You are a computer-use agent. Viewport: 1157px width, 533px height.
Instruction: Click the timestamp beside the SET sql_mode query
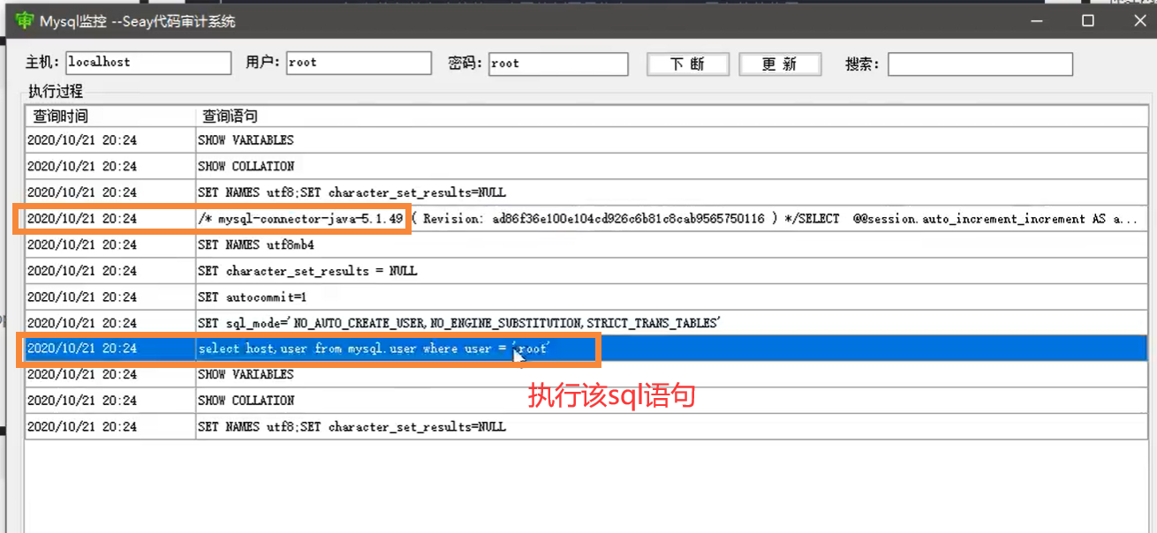82,323
